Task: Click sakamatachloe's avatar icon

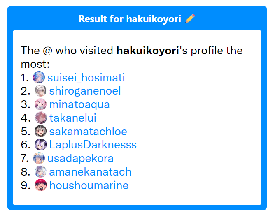Action: (40, 131)
